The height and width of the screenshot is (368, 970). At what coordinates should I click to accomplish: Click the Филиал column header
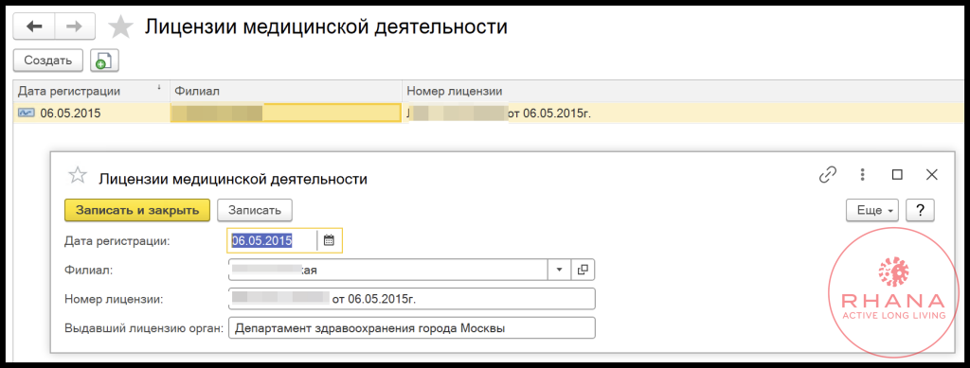(286, 92)
